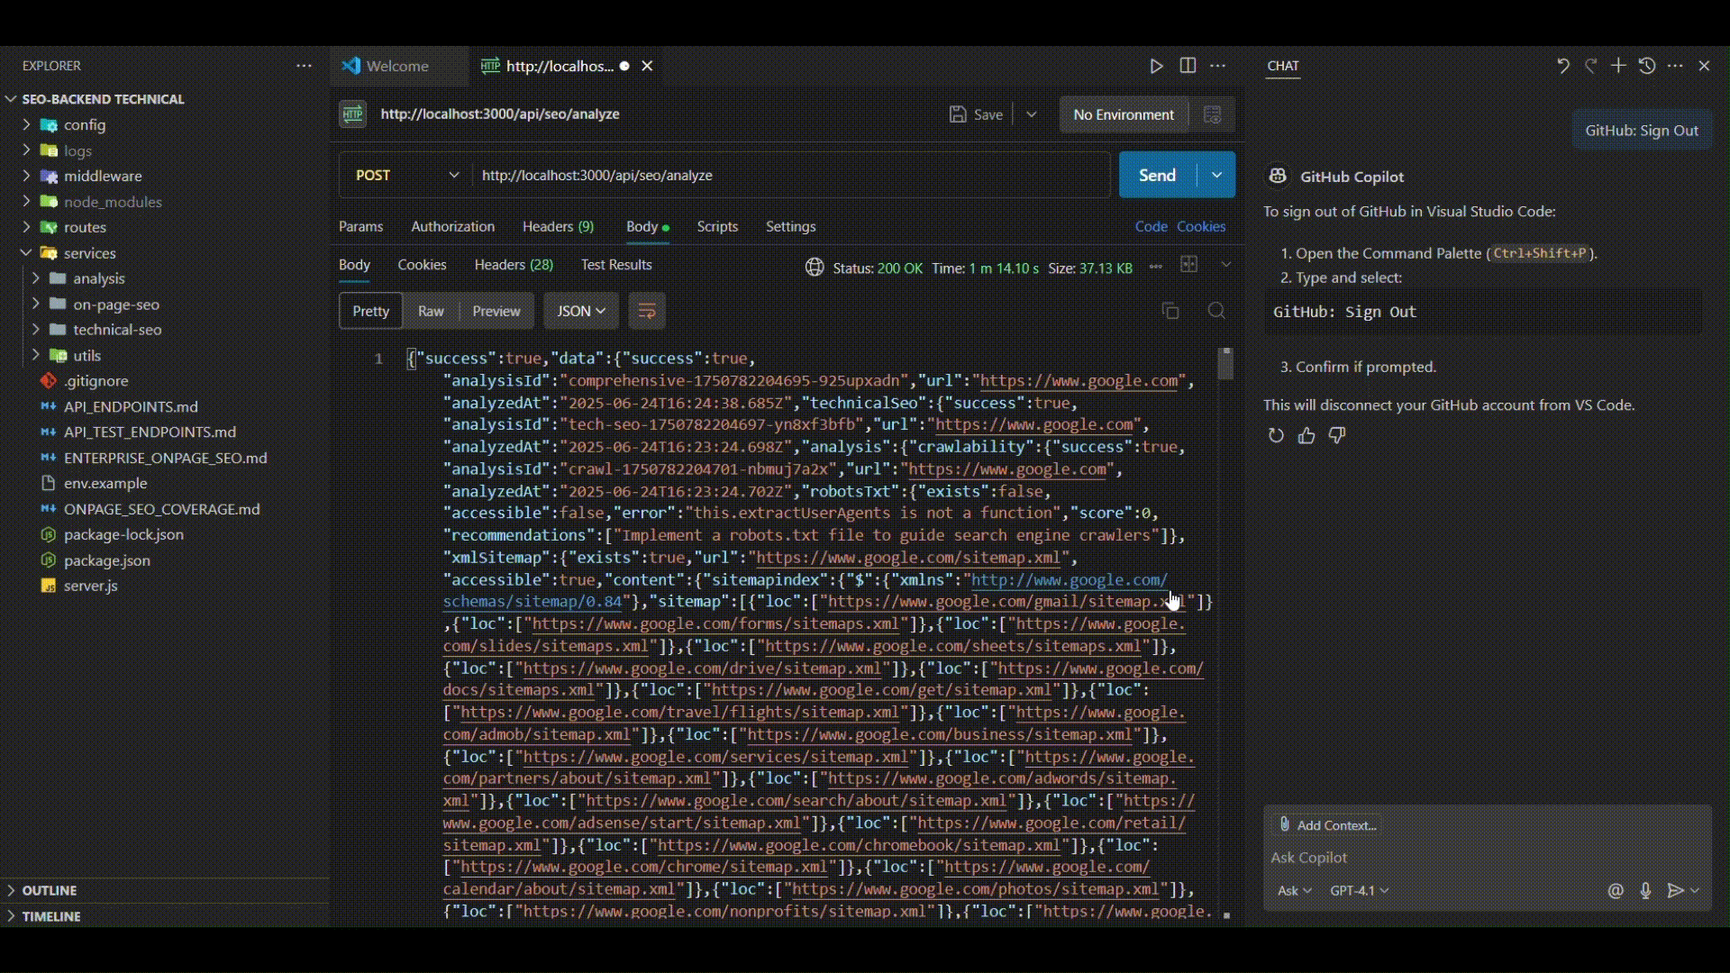Click the Run (play) icon in editor toolbar
Viewport: 1730px width, 973px height.
[1156, 66]
